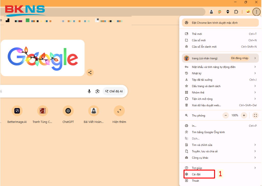This screenshot has width=262, height=186.
Task: Open Google Lens camera search icon
Action: coord(97,91)
